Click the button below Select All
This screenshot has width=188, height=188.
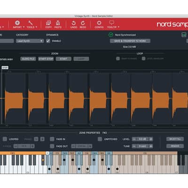pos(175,146)
